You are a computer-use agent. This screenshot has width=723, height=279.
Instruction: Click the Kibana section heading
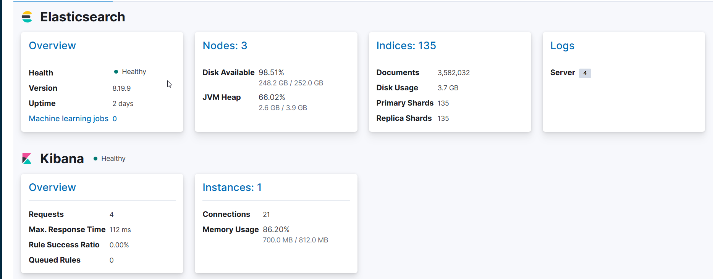coord(62,159)
